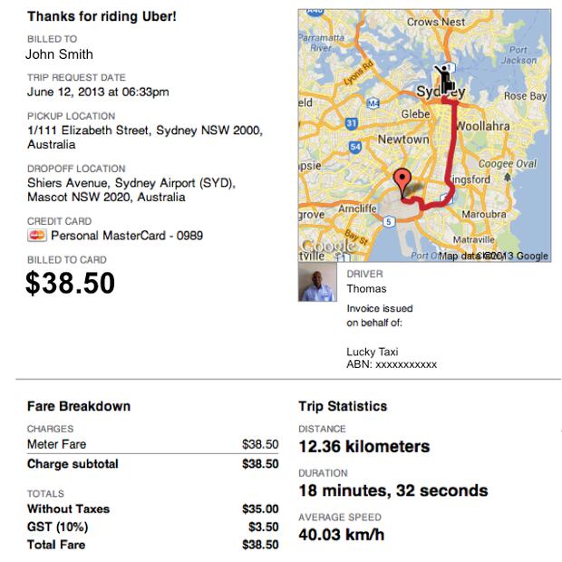Click the Meter Fare charge row

pos(153,444)
